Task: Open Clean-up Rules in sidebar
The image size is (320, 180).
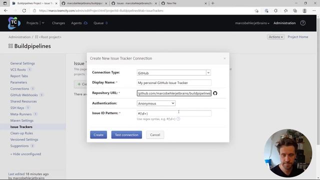Action: coord(21,133)
